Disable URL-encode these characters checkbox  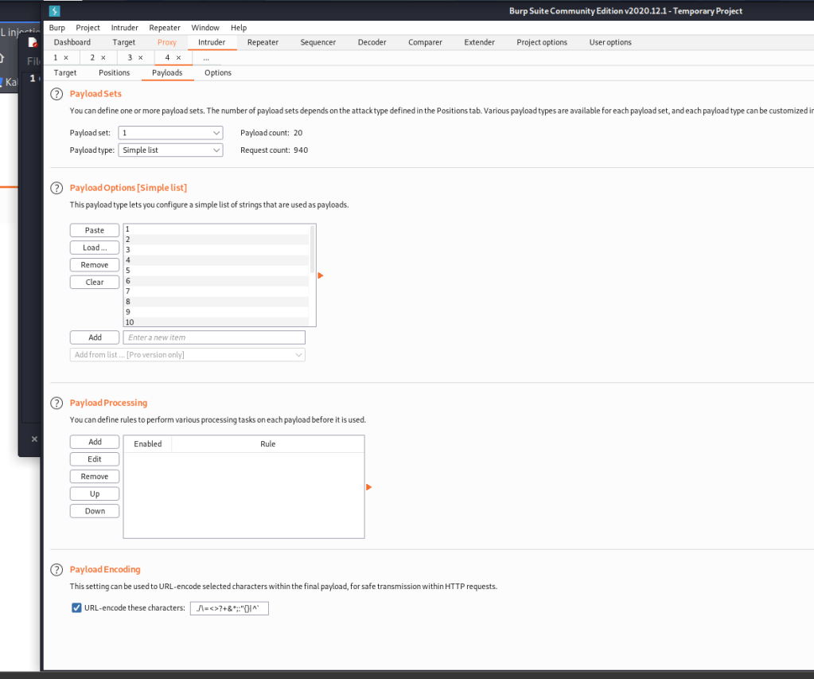[x=76, y=608]
